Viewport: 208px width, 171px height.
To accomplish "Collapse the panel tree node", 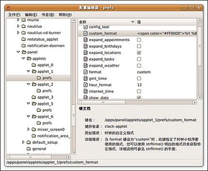I will (x=18, y=52).
